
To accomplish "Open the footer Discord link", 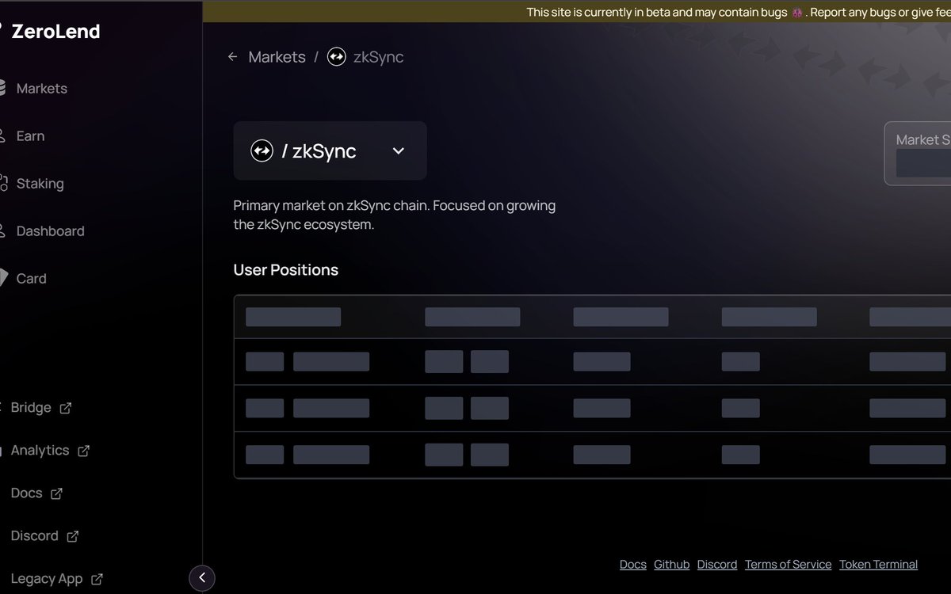I will pyautogui.click(x=717, y=565).
